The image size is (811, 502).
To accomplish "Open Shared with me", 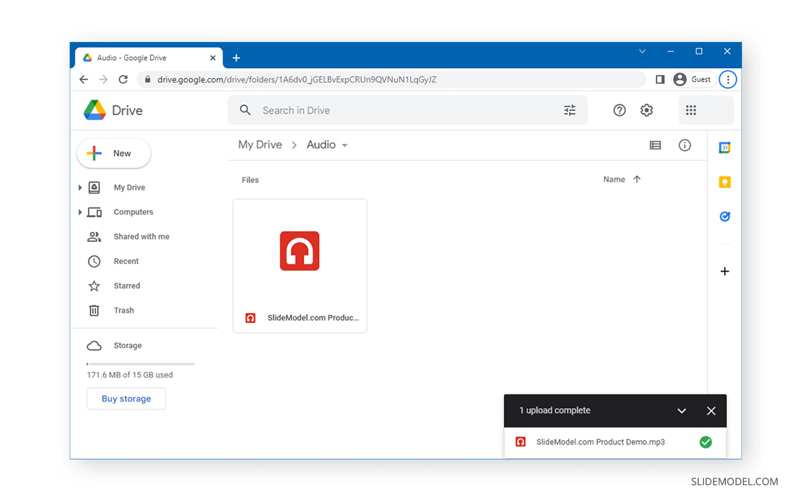I will tap(141, 236).
